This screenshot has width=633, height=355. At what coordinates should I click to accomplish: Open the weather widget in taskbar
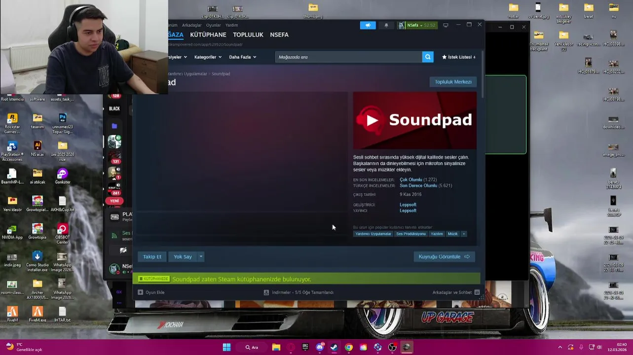click(24, 347)
